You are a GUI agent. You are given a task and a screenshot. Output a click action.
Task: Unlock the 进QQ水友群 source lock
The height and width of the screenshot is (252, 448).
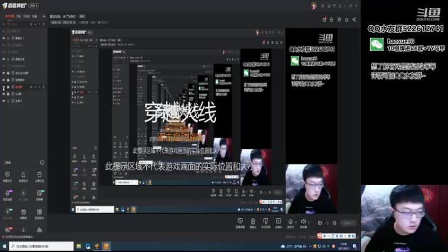click(8, 73)
